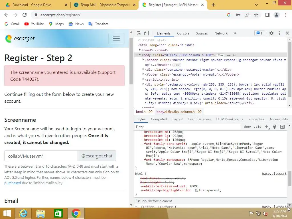Toggle the computed styles sidebar icon
292x219 pixels.
click(282, 127)
